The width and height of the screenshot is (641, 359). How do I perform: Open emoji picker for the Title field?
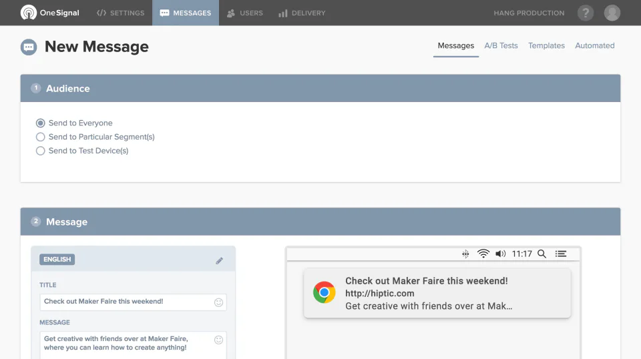218,302
